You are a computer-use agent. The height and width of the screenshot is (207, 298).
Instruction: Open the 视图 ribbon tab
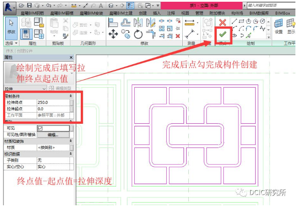tap(185, 13)
